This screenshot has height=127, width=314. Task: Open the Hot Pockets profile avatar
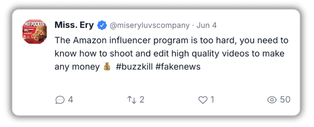(x=35, y=32)
